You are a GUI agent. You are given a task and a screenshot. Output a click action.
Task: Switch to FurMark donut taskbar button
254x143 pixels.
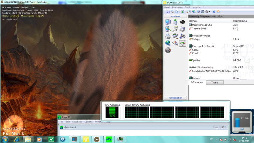[x=97, y=140]
